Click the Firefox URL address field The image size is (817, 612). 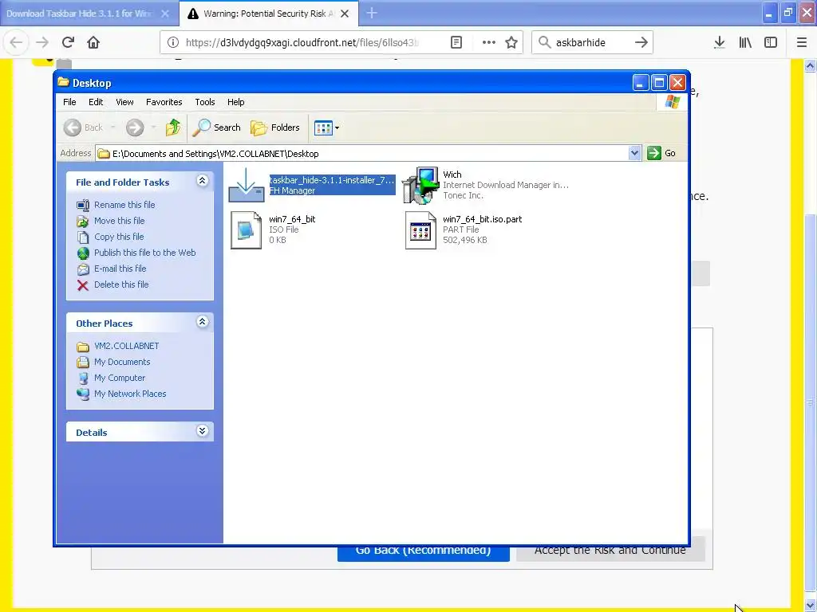coord(302,42)
